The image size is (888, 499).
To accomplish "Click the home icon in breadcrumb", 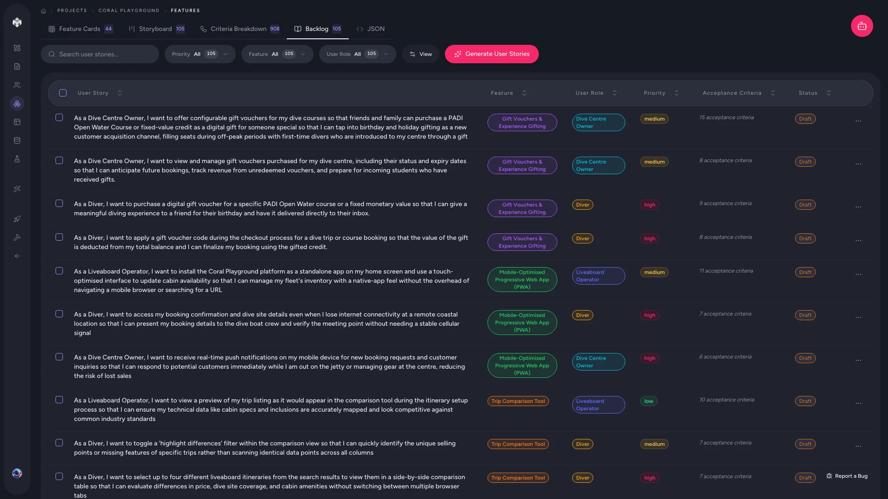I will pyautogui.click(x=43, y=11).
